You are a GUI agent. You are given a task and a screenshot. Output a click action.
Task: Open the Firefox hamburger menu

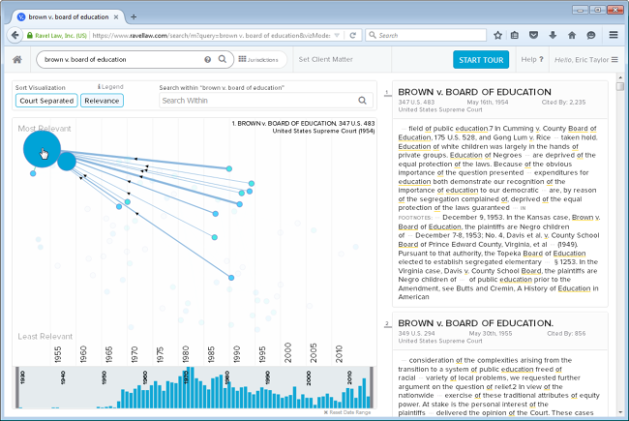[614, 35]
